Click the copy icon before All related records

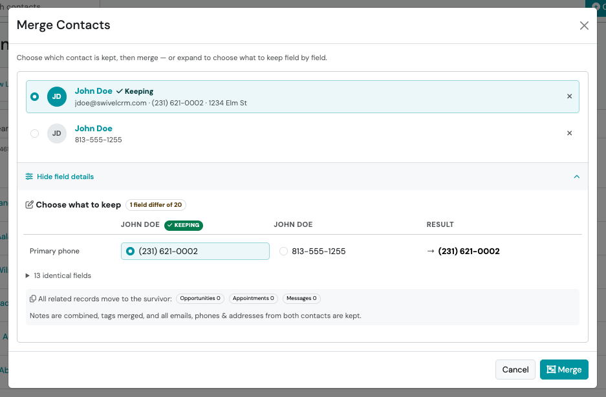pyautogui.click(x=33, y=299)
